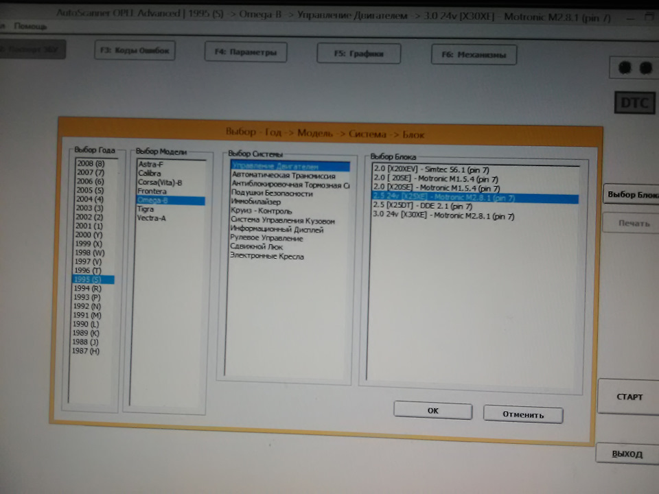Select year 1996 (T)

[87, 270]
